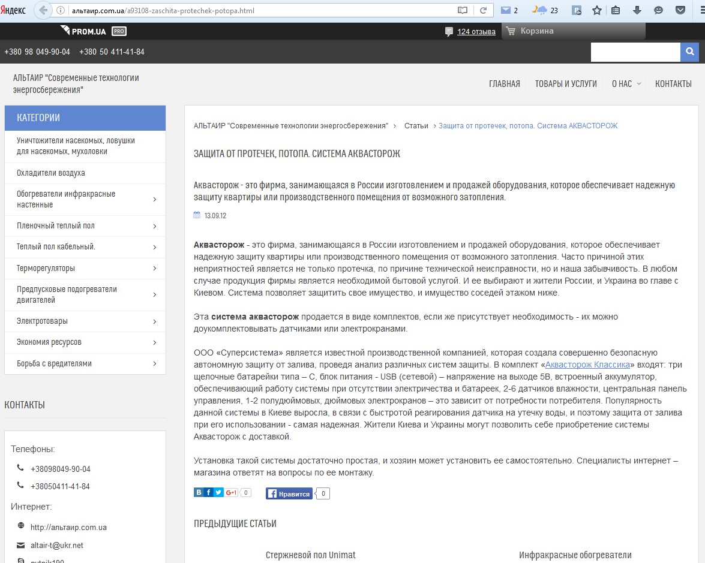
Task: Click the browser back arrow button
Action: coord(43,10)
